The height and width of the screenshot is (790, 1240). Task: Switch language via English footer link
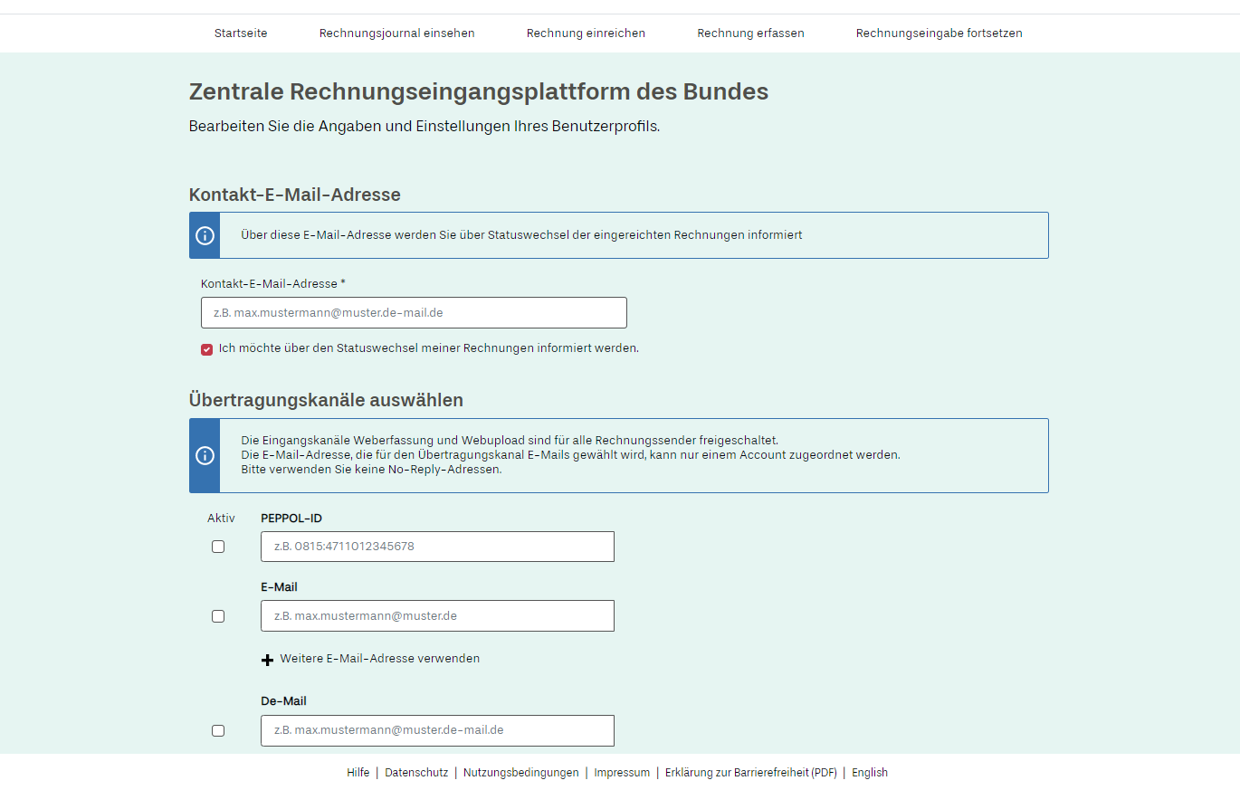click(870, 773)
